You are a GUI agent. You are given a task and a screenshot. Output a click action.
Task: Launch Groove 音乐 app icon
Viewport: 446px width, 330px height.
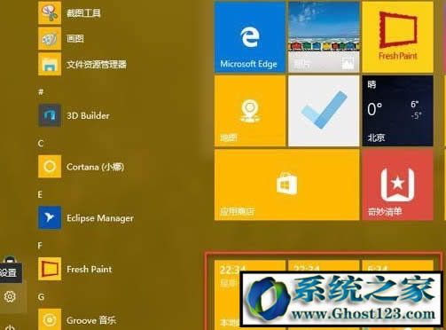[50, 320]
